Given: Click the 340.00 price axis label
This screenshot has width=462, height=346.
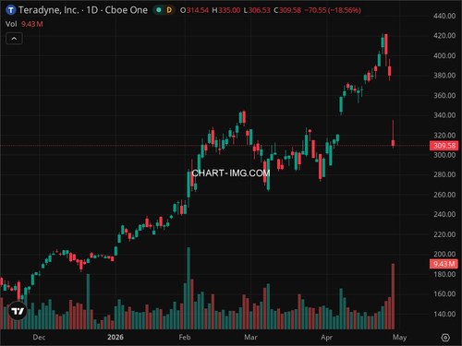Looking at the screenshot, I should (444, 115).
